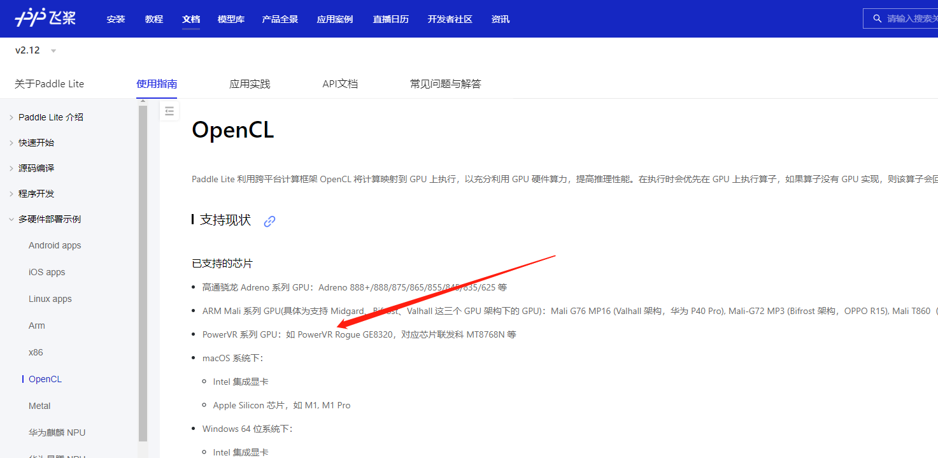Toggle the sidebar collapse icon
938x458 pixels.
[x=169, y=111]
